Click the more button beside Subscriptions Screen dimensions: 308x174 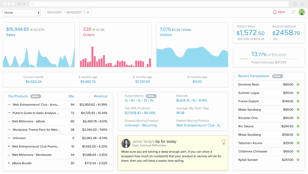151,96
